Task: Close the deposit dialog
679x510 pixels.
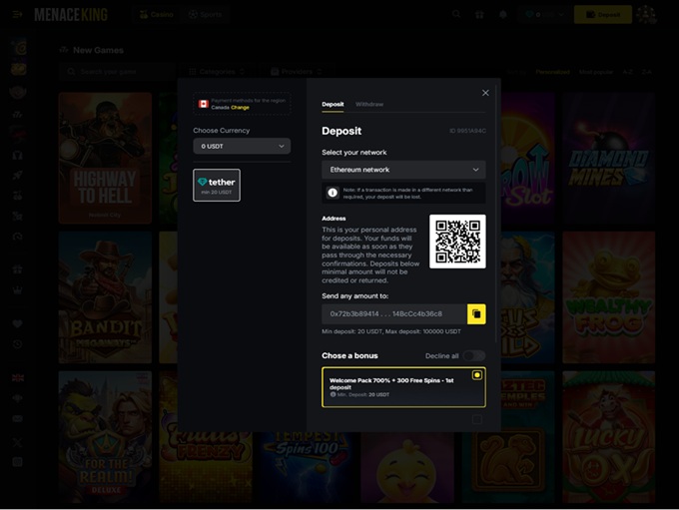Action: point(485,93)
